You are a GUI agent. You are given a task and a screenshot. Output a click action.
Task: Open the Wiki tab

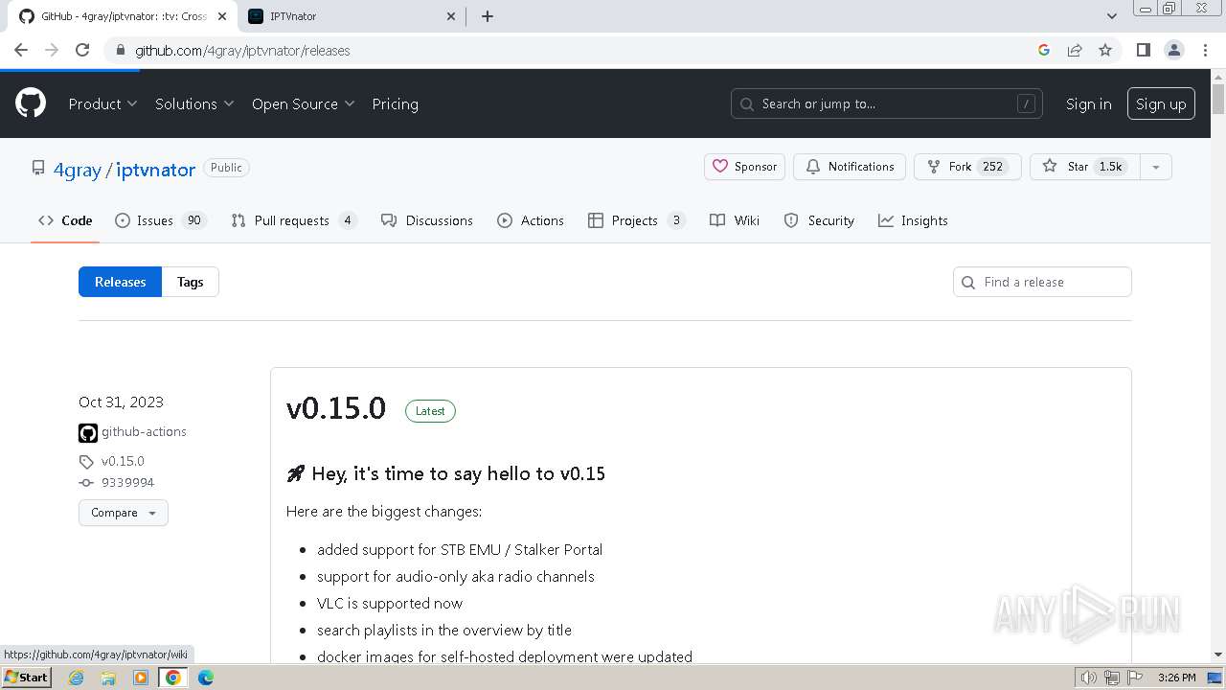[735, 220]
